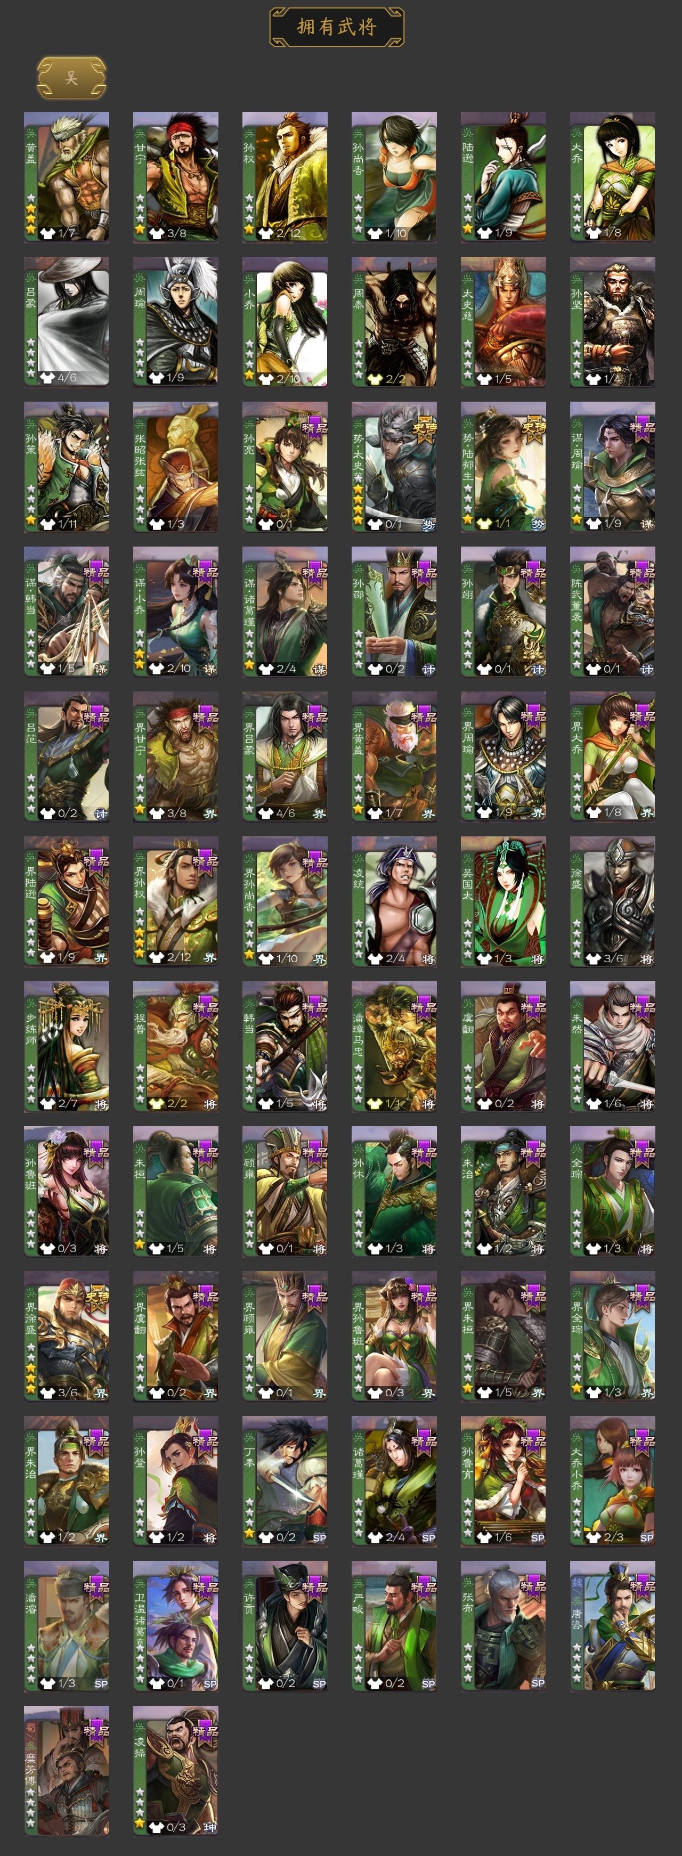The width and height of the screenshot is (682, 1856).
Task: Open the 潘璋马忠 general card
Action: 394,1045
